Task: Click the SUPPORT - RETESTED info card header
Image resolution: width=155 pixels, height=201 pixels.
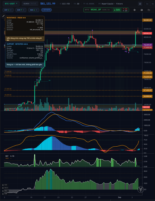Action: tap(17, 44)
